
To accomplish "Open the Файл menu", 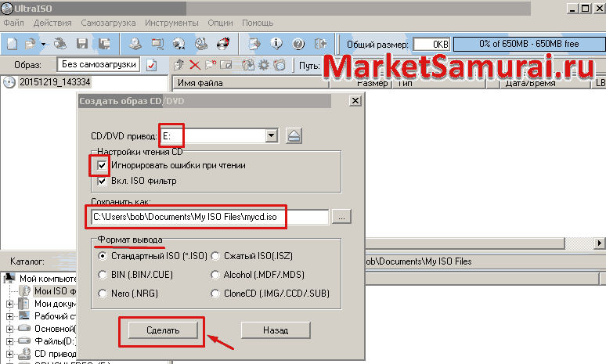I will (13, 23).
